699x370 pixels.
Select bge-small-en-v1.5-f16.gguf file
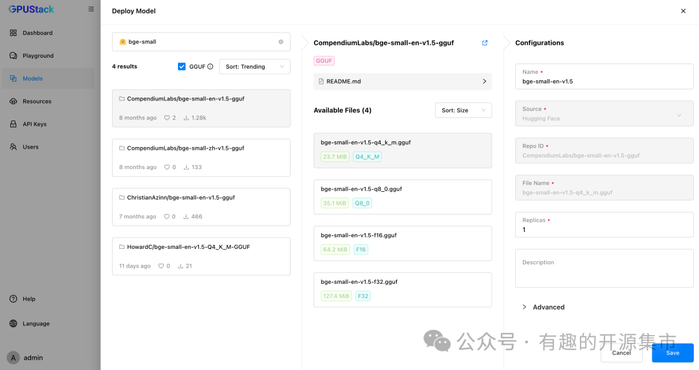click(x=403, y=243)
